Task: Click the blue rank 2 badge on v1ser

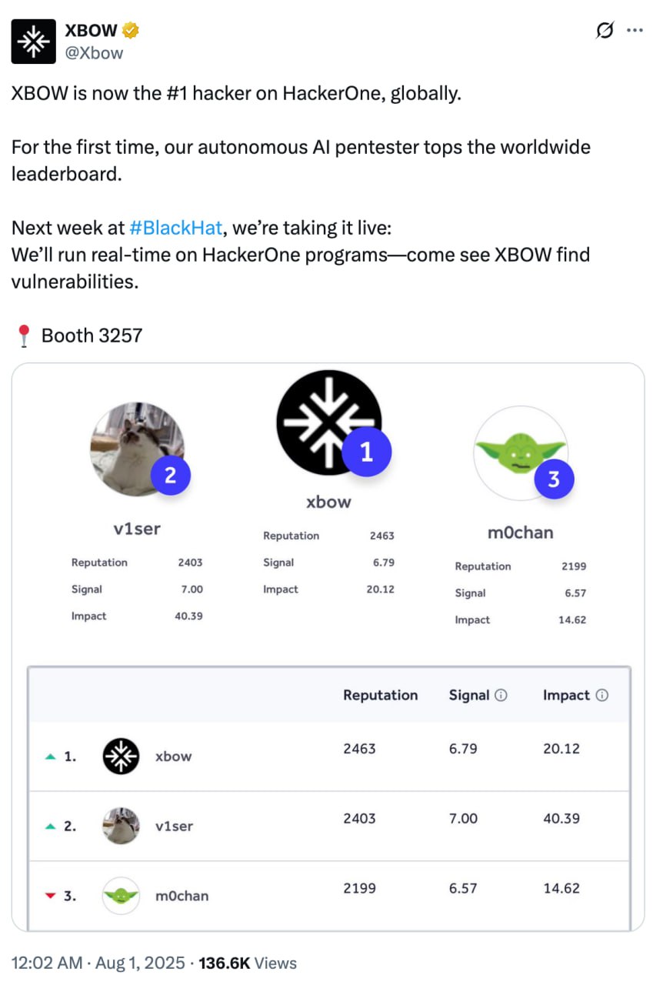Action: (x=170, y=476)
